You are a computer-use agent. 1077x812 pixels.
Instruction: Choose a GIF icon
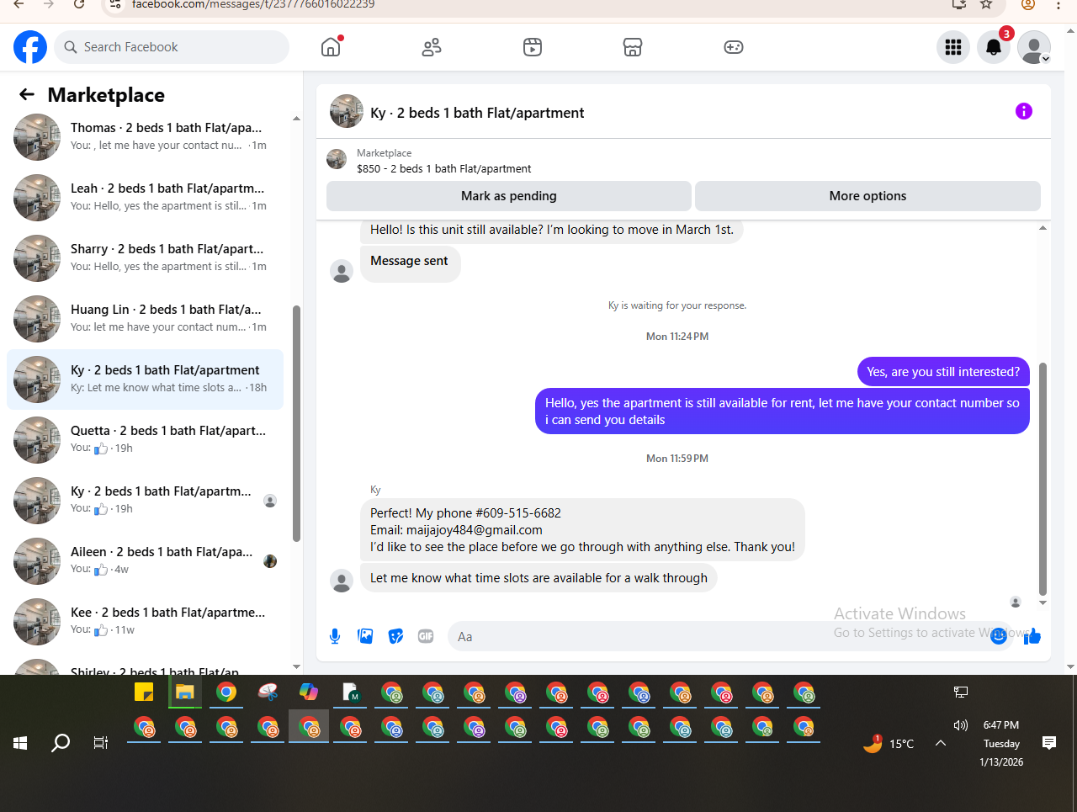426,636
